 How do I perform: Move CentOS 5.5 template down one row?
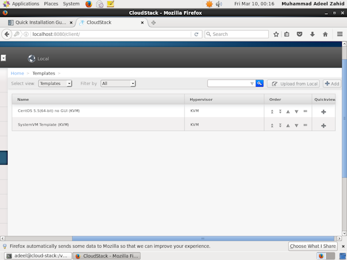297,112
